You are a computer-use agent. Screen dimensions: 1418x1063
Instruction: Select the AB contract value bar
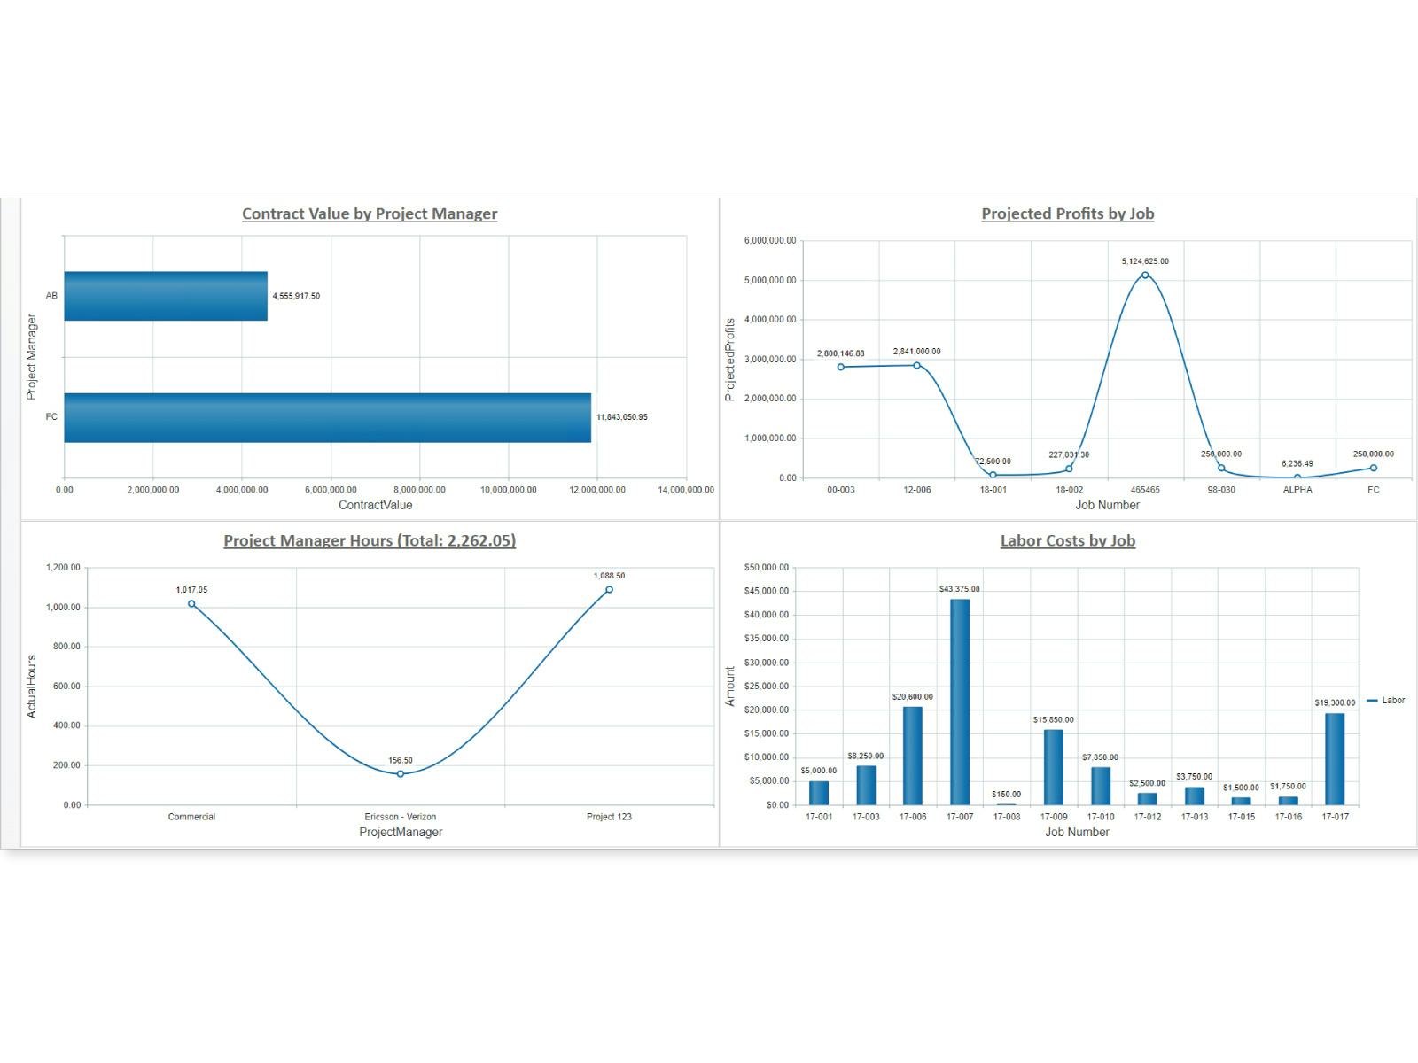166,296
